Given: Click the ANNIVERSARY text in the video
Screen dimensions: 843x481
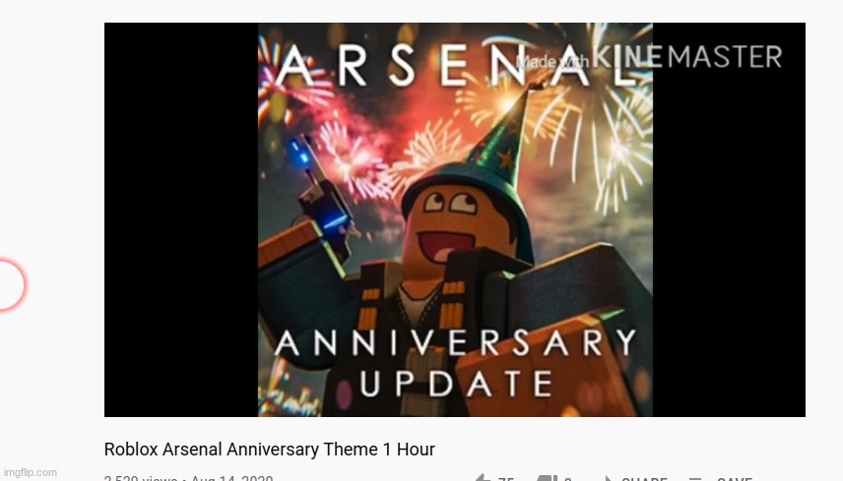Looking at the screenshot, I should pyautogui.click(x=455, y=342).
